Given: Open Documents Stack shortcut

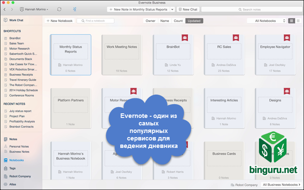Looking at the screenshot, I should (x=20, y=59).
